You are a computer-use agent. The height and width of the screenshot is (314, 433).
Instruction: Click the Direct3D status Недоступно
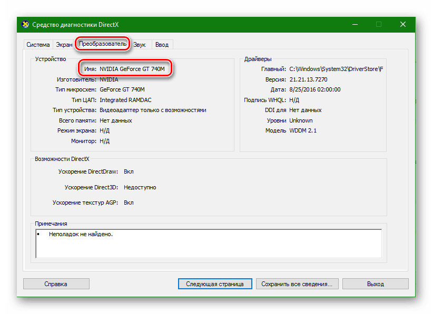pyautogui.click(x=140, y=187)
